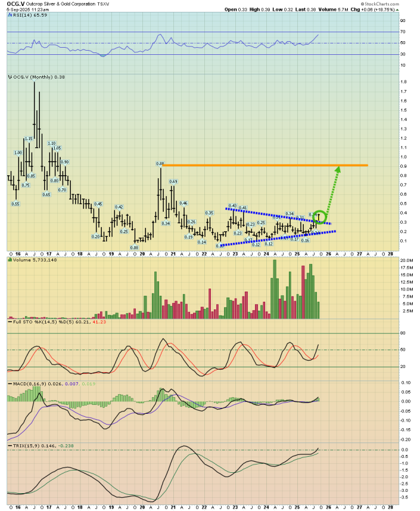Image resolution: width=420 pixels, height=511 pixels.
Task: Click the 1.15 price label in 2016
Action: tap(29, 139)
